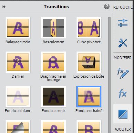Select the page peel transition thumbnail
The width and height of the screenshot is (134, 133).
(18, 126)
